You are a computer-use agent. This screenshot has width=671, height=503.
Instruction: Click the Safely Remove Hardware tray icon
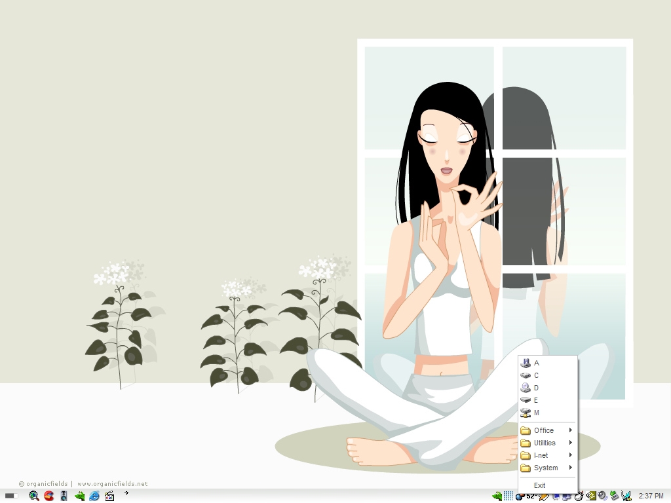(614, 496)
